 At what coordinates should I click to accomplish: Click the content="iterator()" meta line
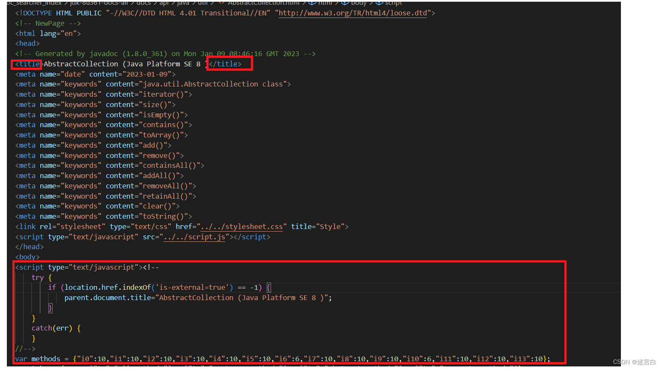coord(104,94)
